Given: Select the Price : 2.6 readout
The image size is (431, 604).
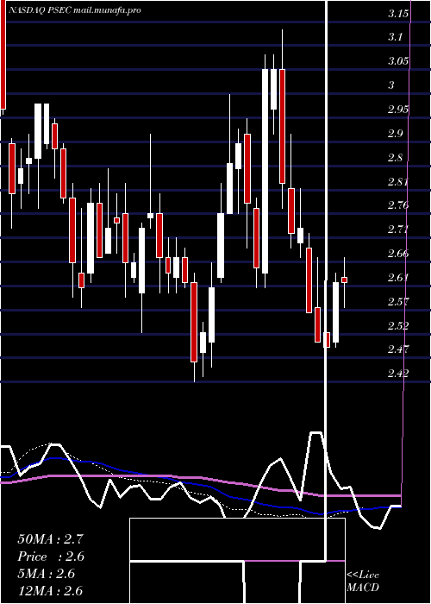Looking at the screenshot, I should tap(51, 557).
